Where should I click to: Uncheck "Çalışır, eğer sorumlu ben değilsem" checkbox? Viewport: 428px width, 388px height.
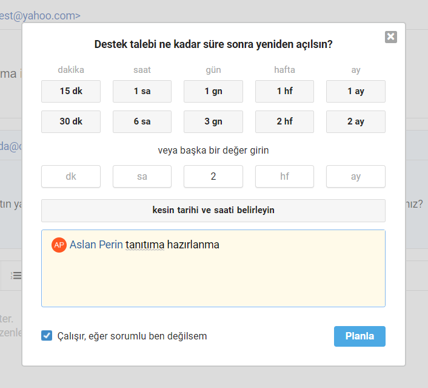tap(47, 336)
